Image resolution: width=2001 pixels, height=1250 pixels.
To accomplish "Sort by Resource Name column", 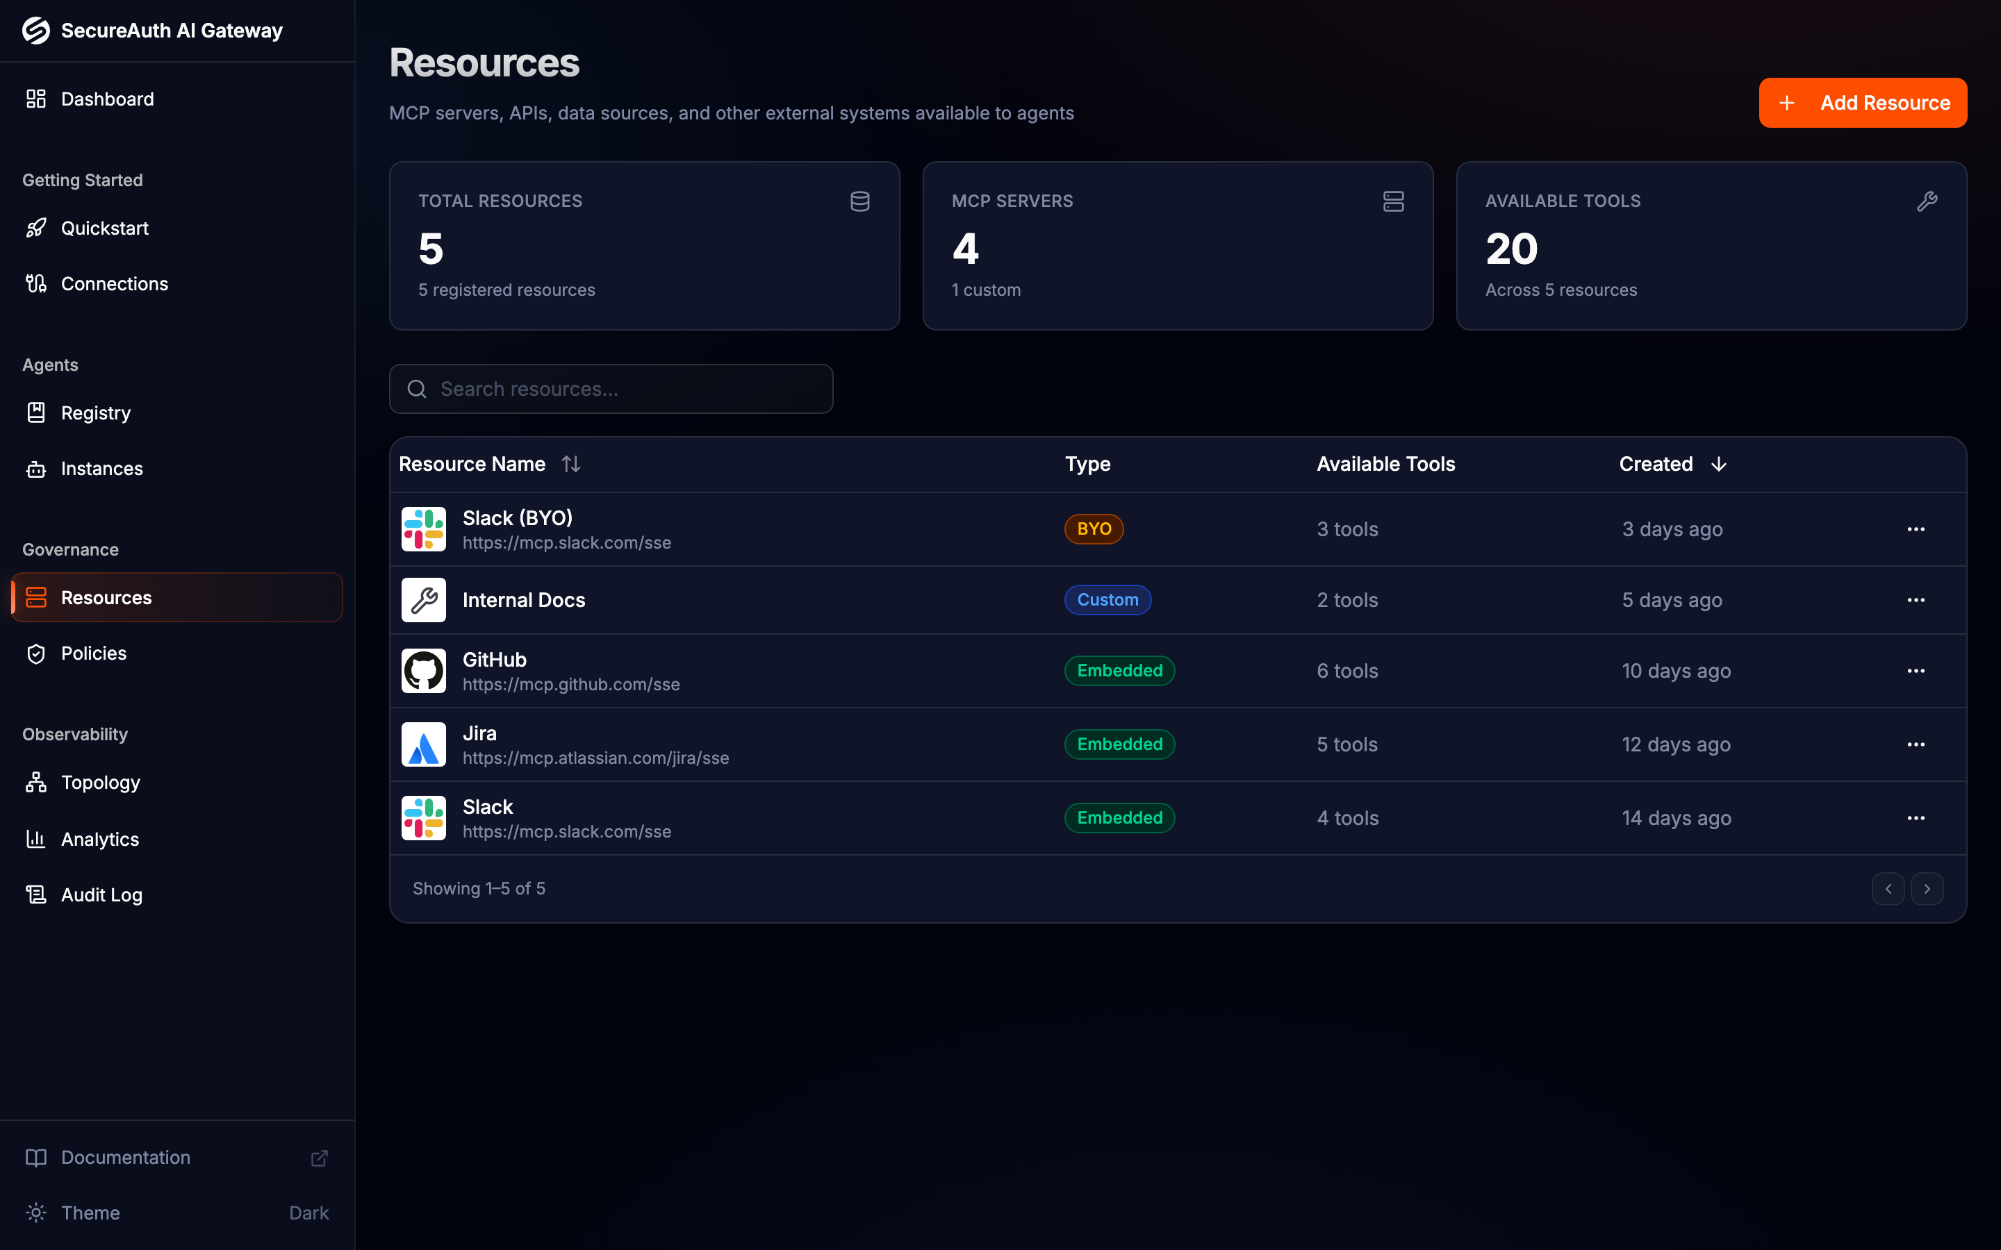I will point(490,464).
